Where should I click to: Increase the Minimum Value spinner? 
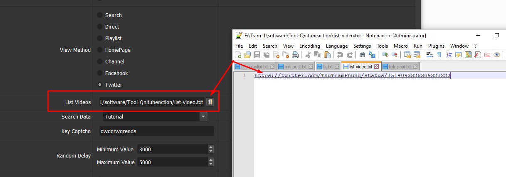211,147
